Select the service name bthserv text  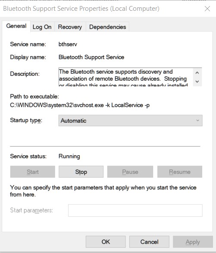click(x=68, y=44)
